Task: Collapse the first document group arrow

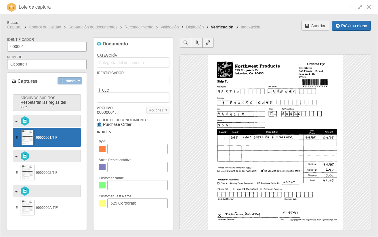Action: pos(16,122)
